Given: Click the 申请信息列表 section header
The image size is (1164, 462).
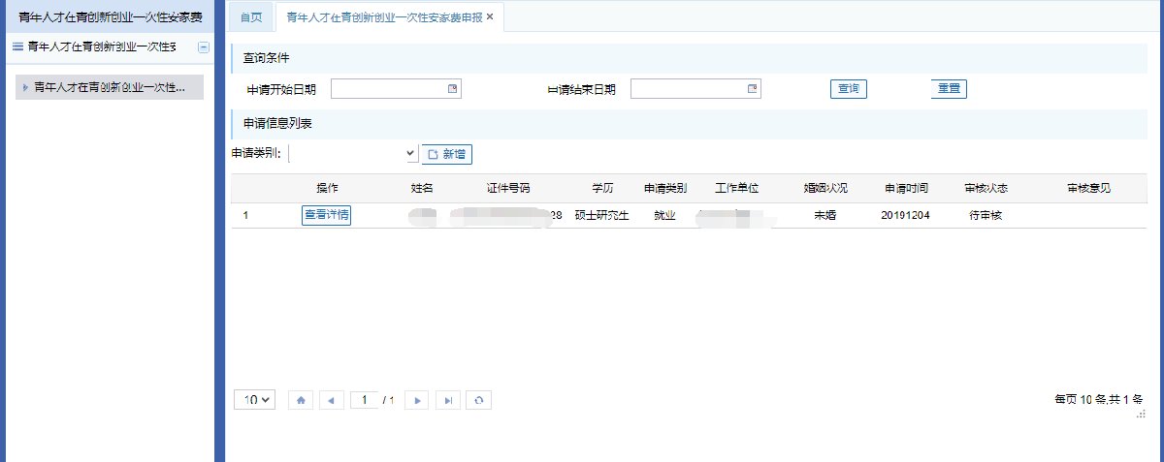Looking at the screenshot, I should pyautogui.click(x=690, y=123).
